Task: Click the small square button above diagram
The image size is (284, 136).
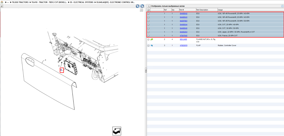Action: 142,10
